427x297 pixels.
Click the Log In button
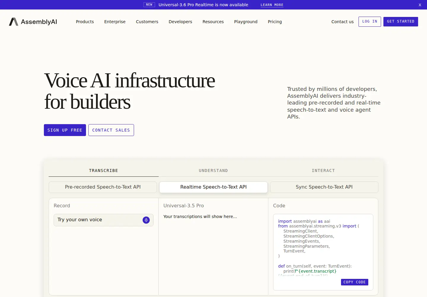(370, 22)
